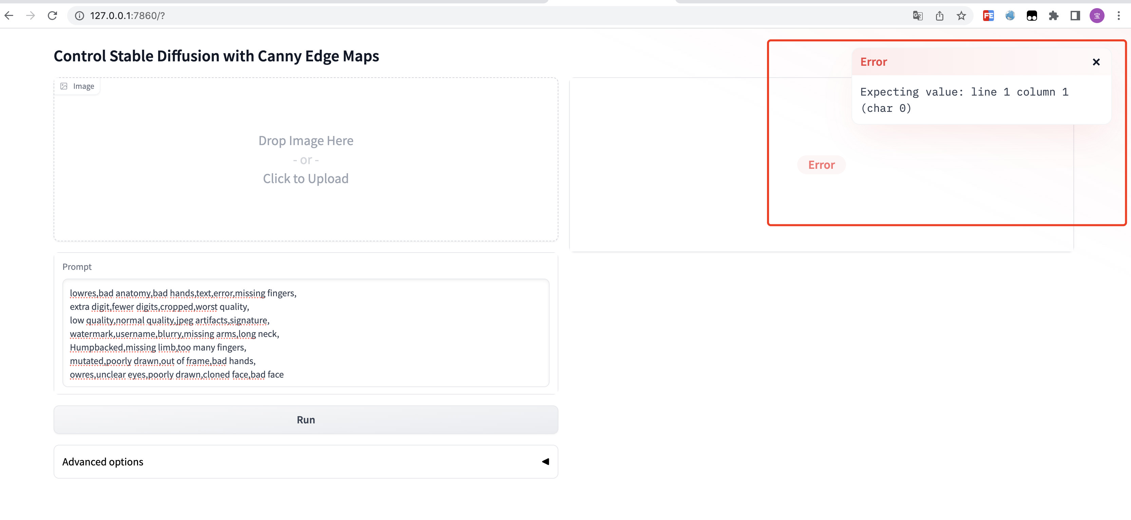Click the Advanced options triangle arrow

(x=545, y=462)
